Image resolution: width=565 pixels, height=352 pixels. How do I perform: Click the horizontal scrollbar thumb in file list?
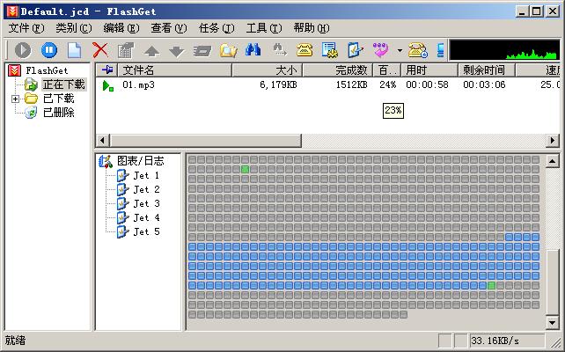point(203,141)
